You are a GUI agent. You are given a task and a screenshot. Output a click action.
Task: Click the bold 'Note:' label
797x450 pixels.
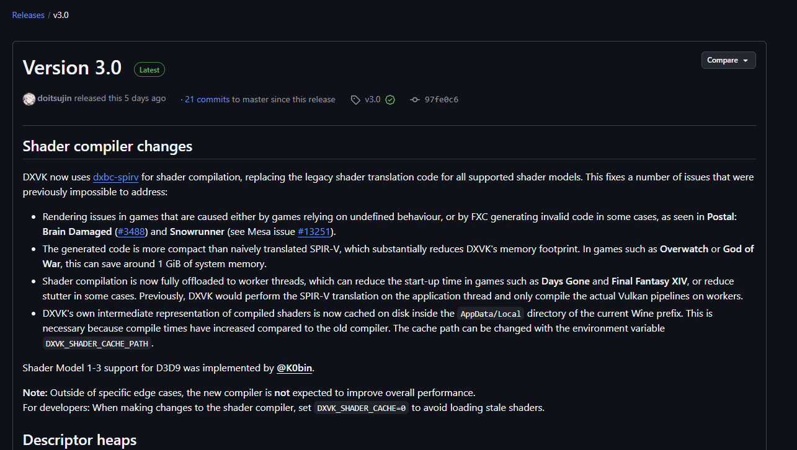[x=35, y=393]
